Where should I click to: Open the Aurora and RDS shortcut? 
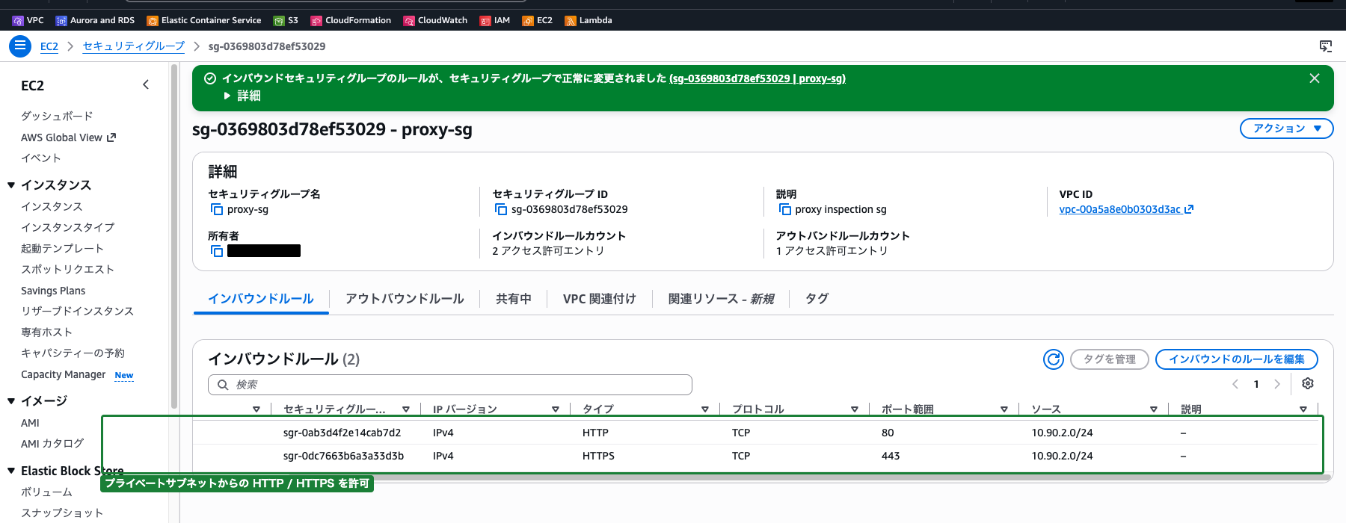pyautogui.click(x=95, y=20)
